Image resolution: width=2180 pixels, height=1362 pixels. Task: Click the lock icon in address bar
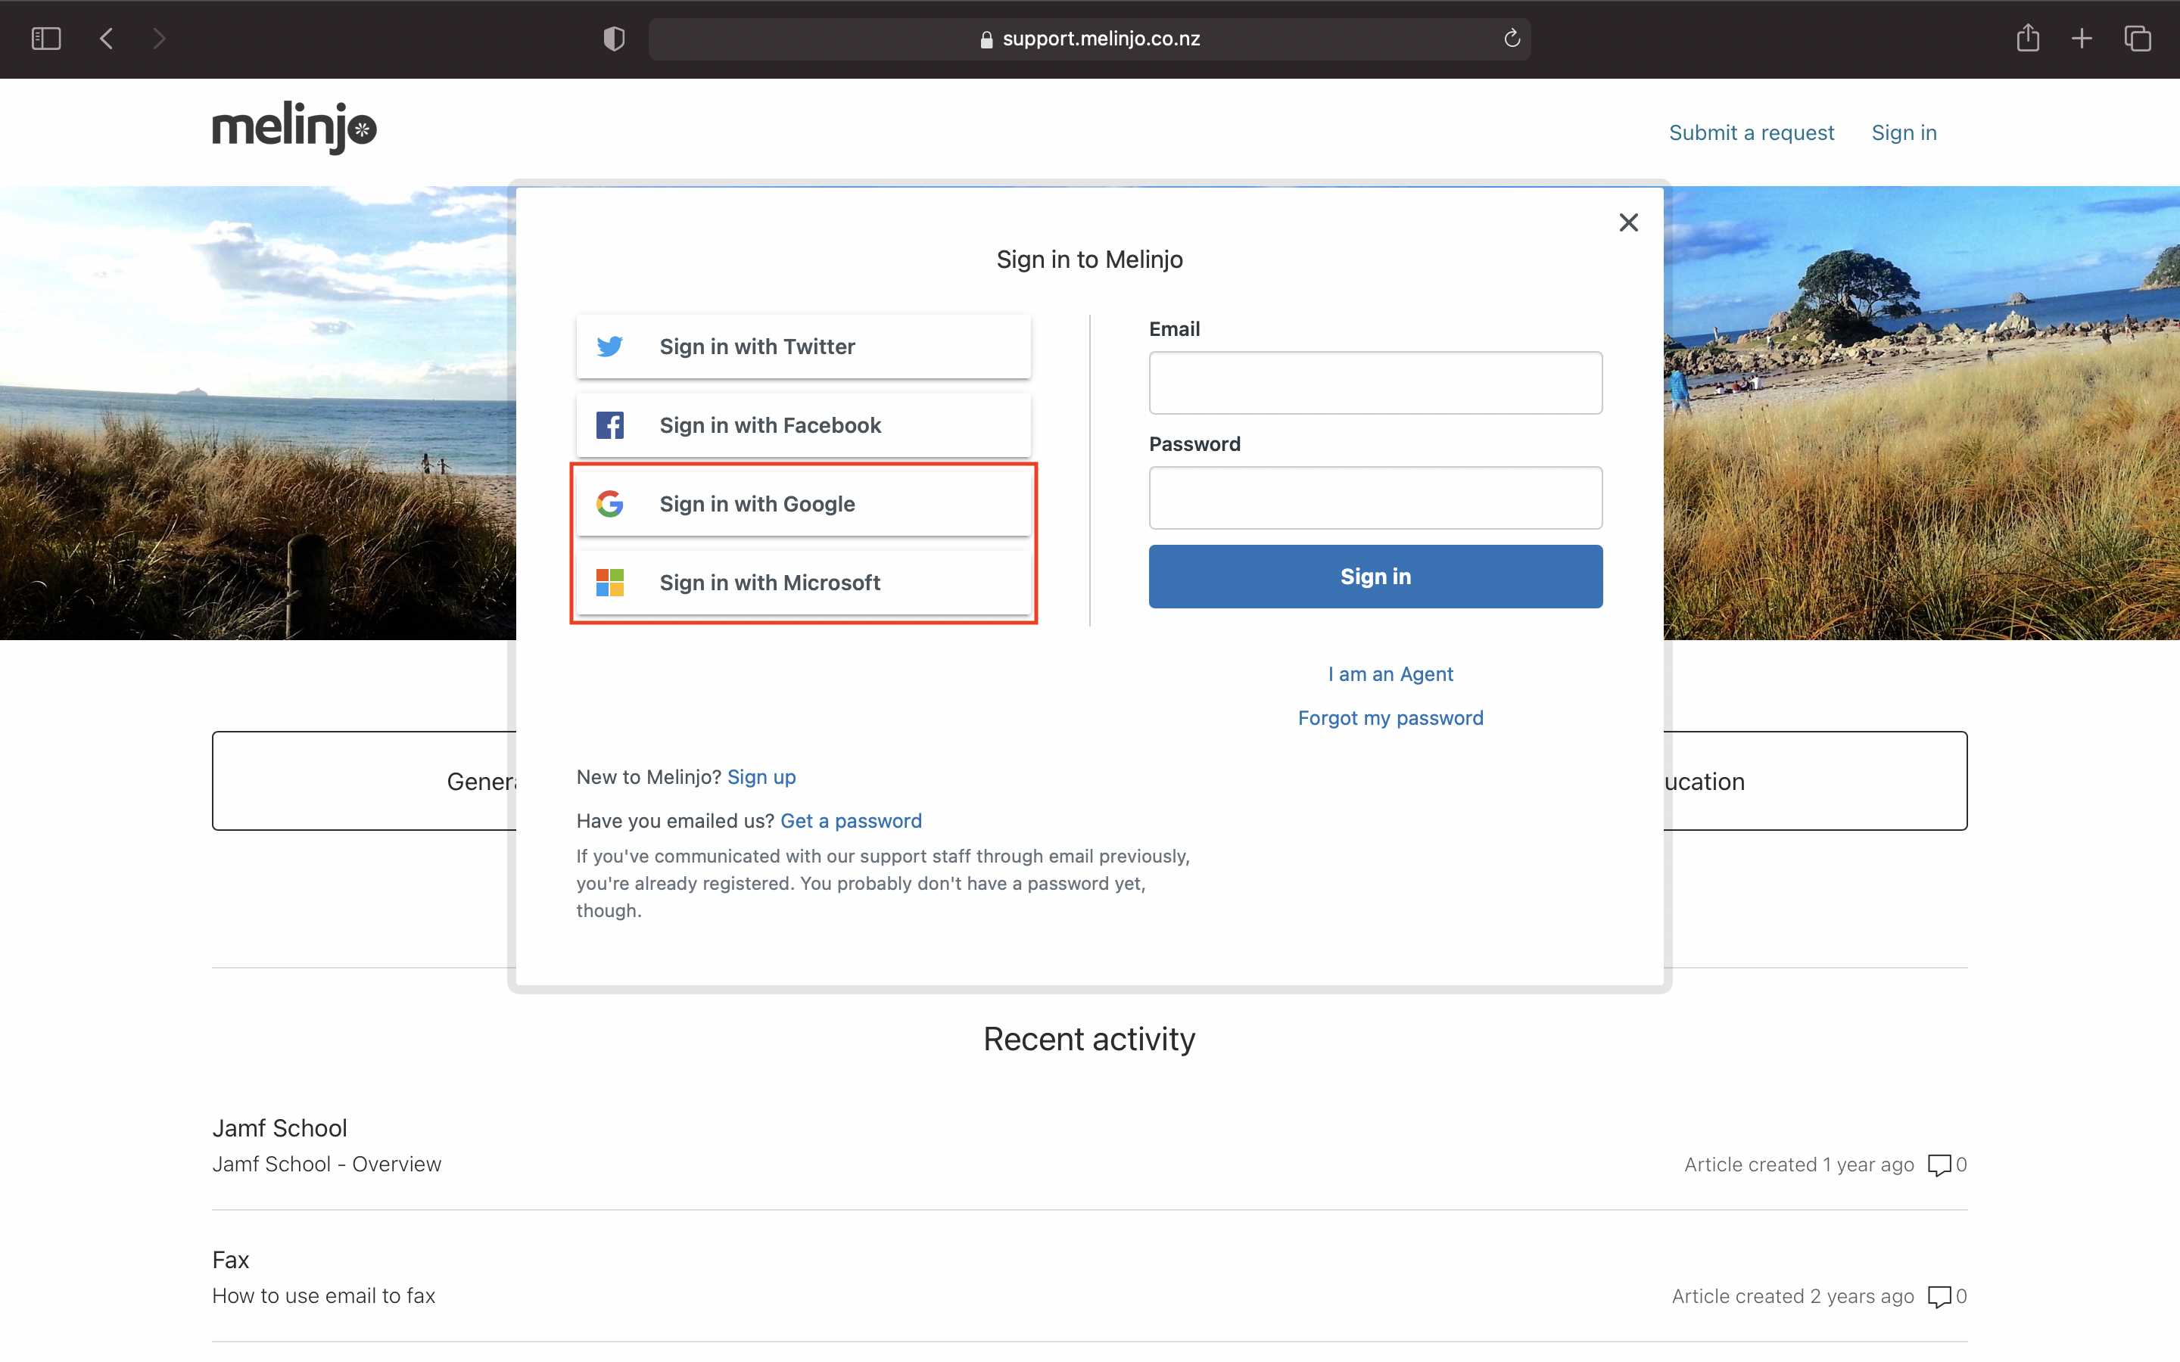[x=986, y=39]
